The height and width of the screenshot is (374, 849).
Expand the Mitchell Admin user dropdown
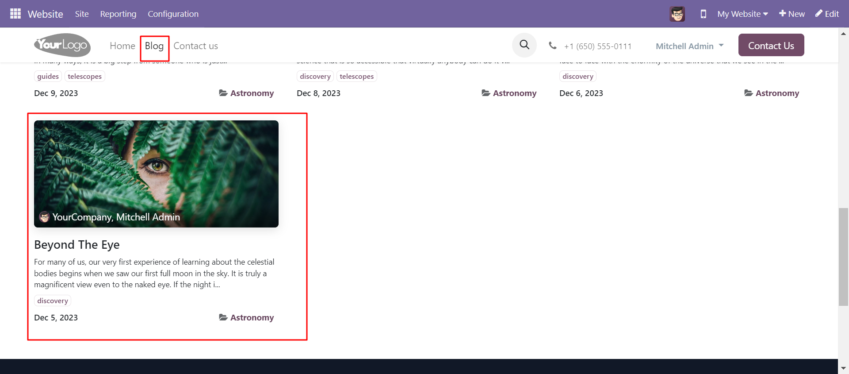coord(690,46)
